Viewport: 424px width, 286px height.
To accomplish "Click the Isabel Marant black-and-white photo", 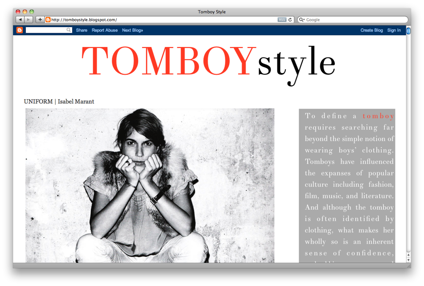I will 150,186.
